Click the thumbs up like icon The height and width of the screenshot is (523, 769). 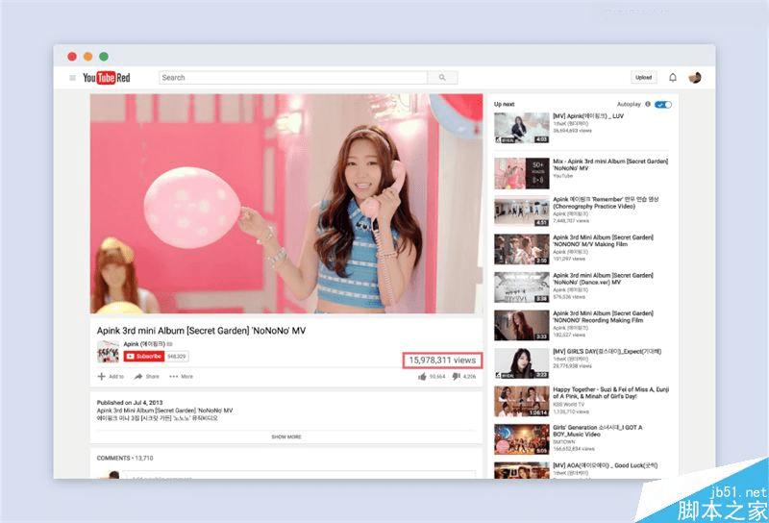point(422,376)
